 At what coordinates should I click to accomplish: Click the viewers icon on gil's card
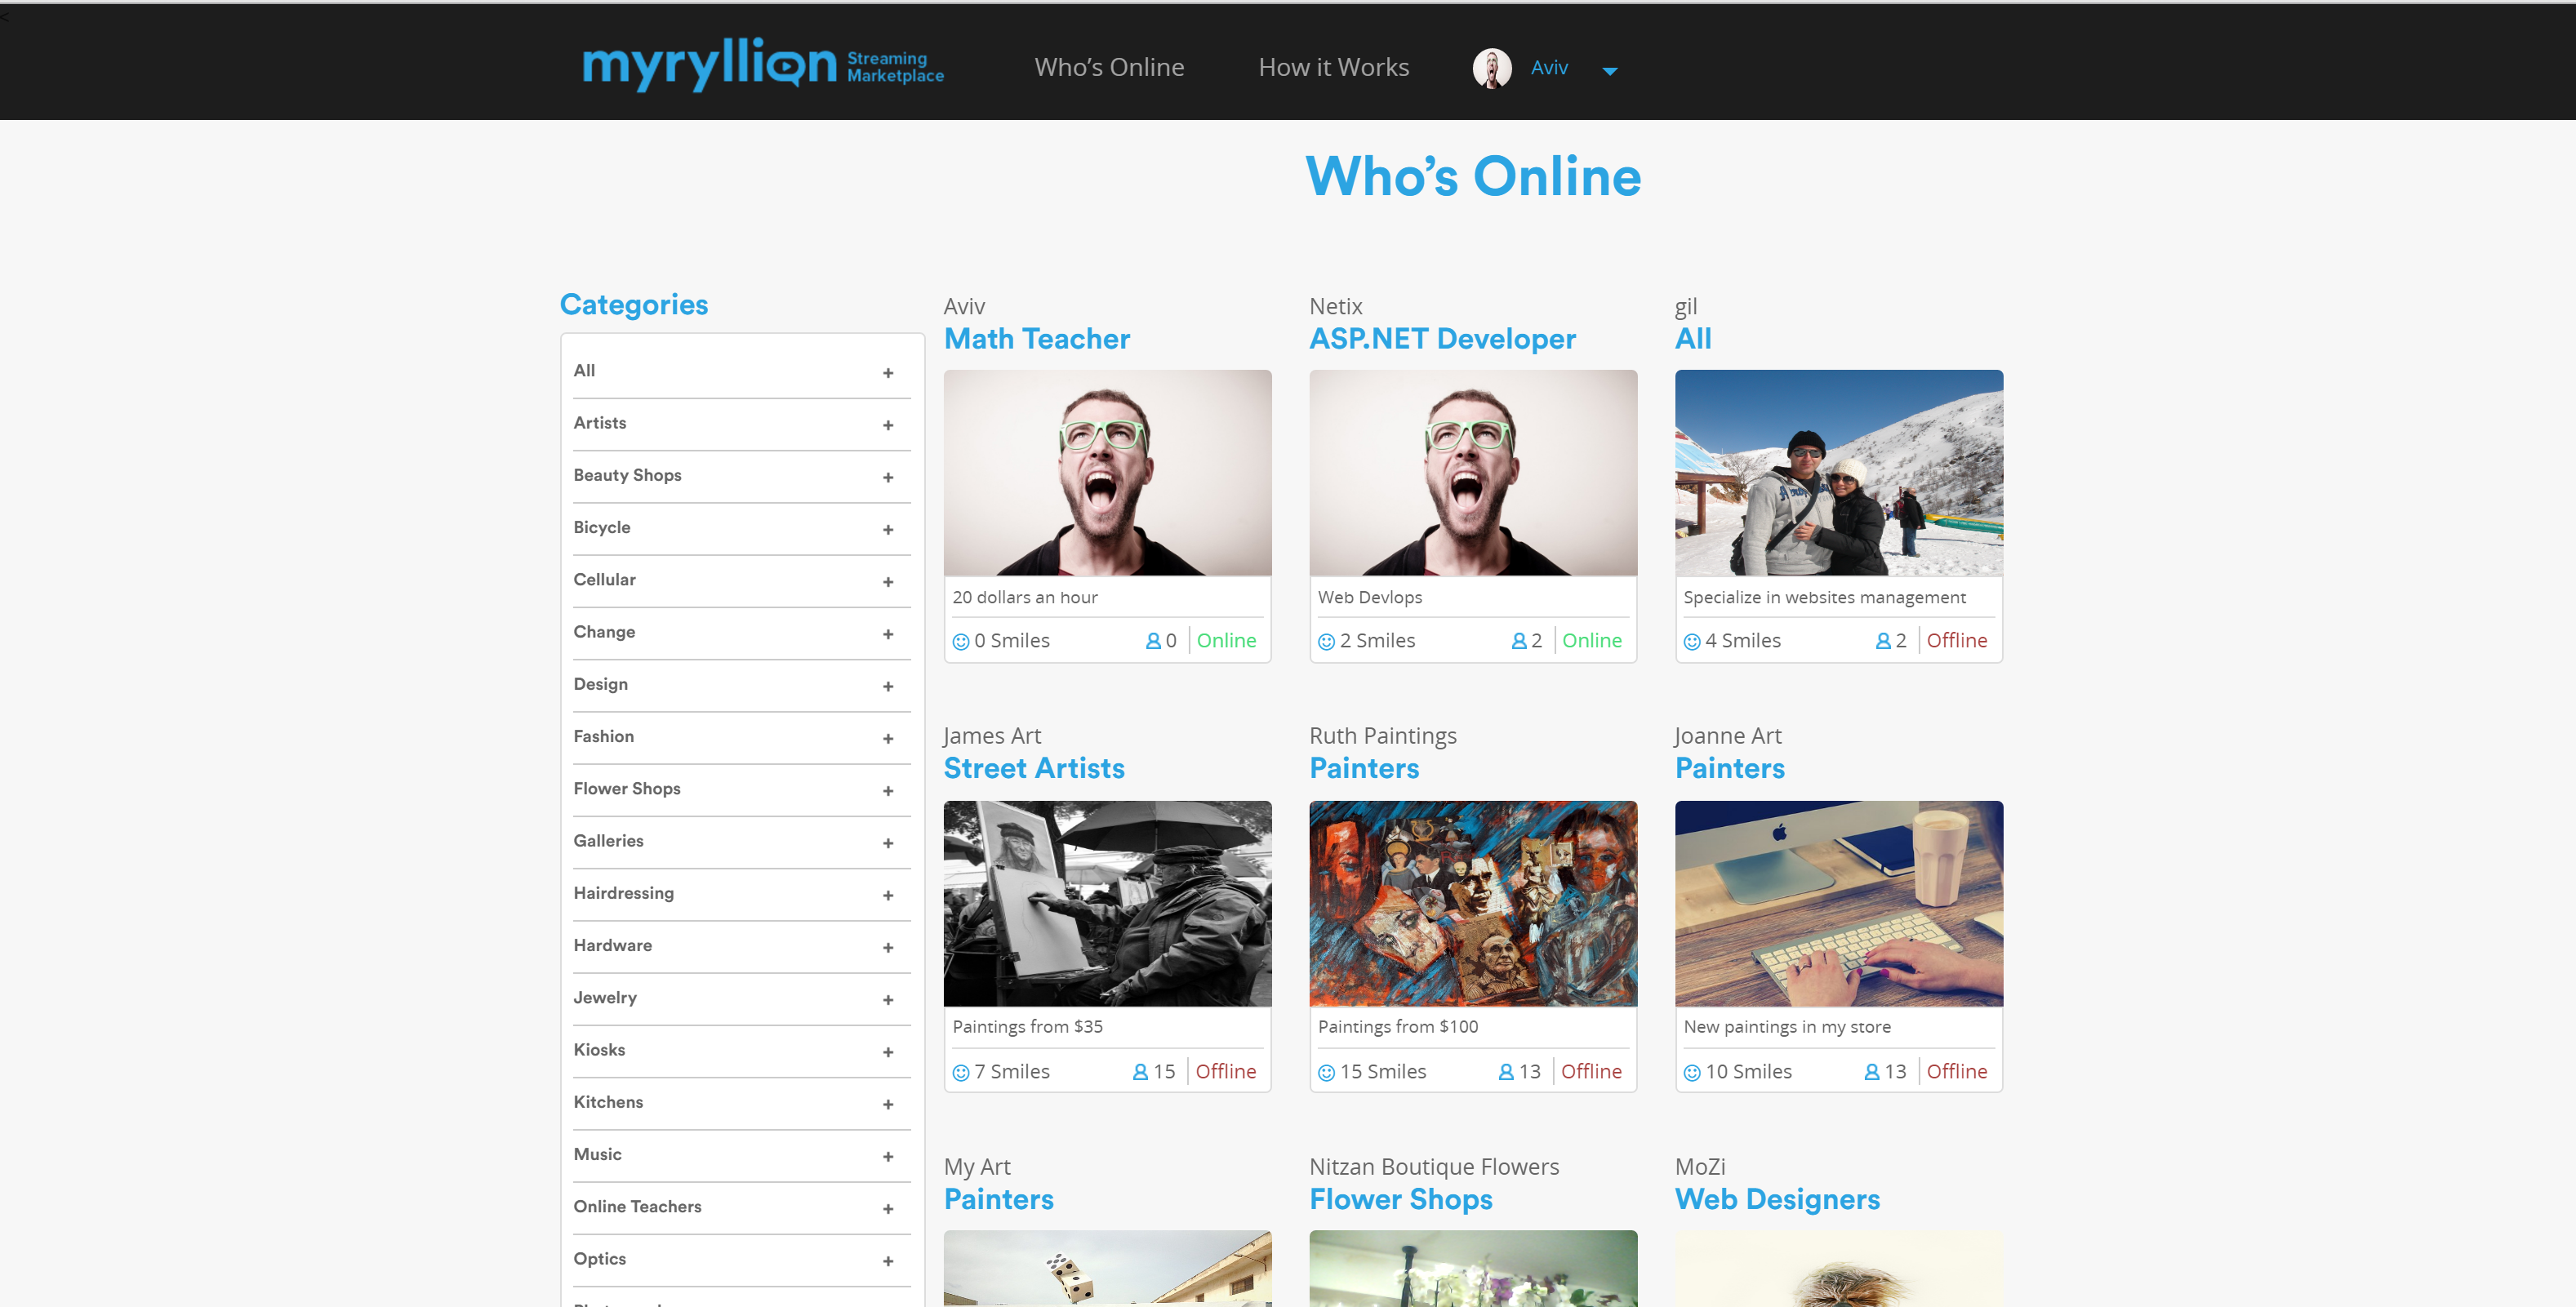(1883, 640)
